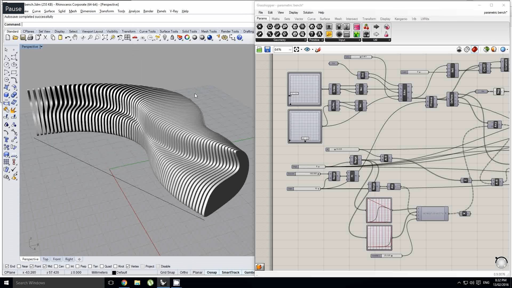Image resolution: width=512 pixels, height=288 pixels.
Task: Expand the Params tab in Grasshopper
Action: pos(262,19)
